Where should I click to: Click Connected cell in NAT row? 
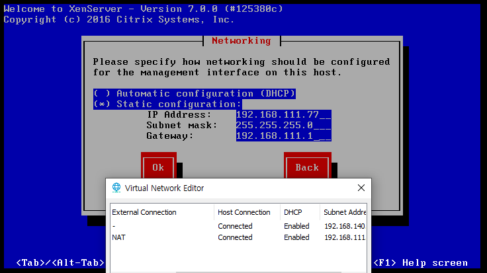(x=235, y=237)
